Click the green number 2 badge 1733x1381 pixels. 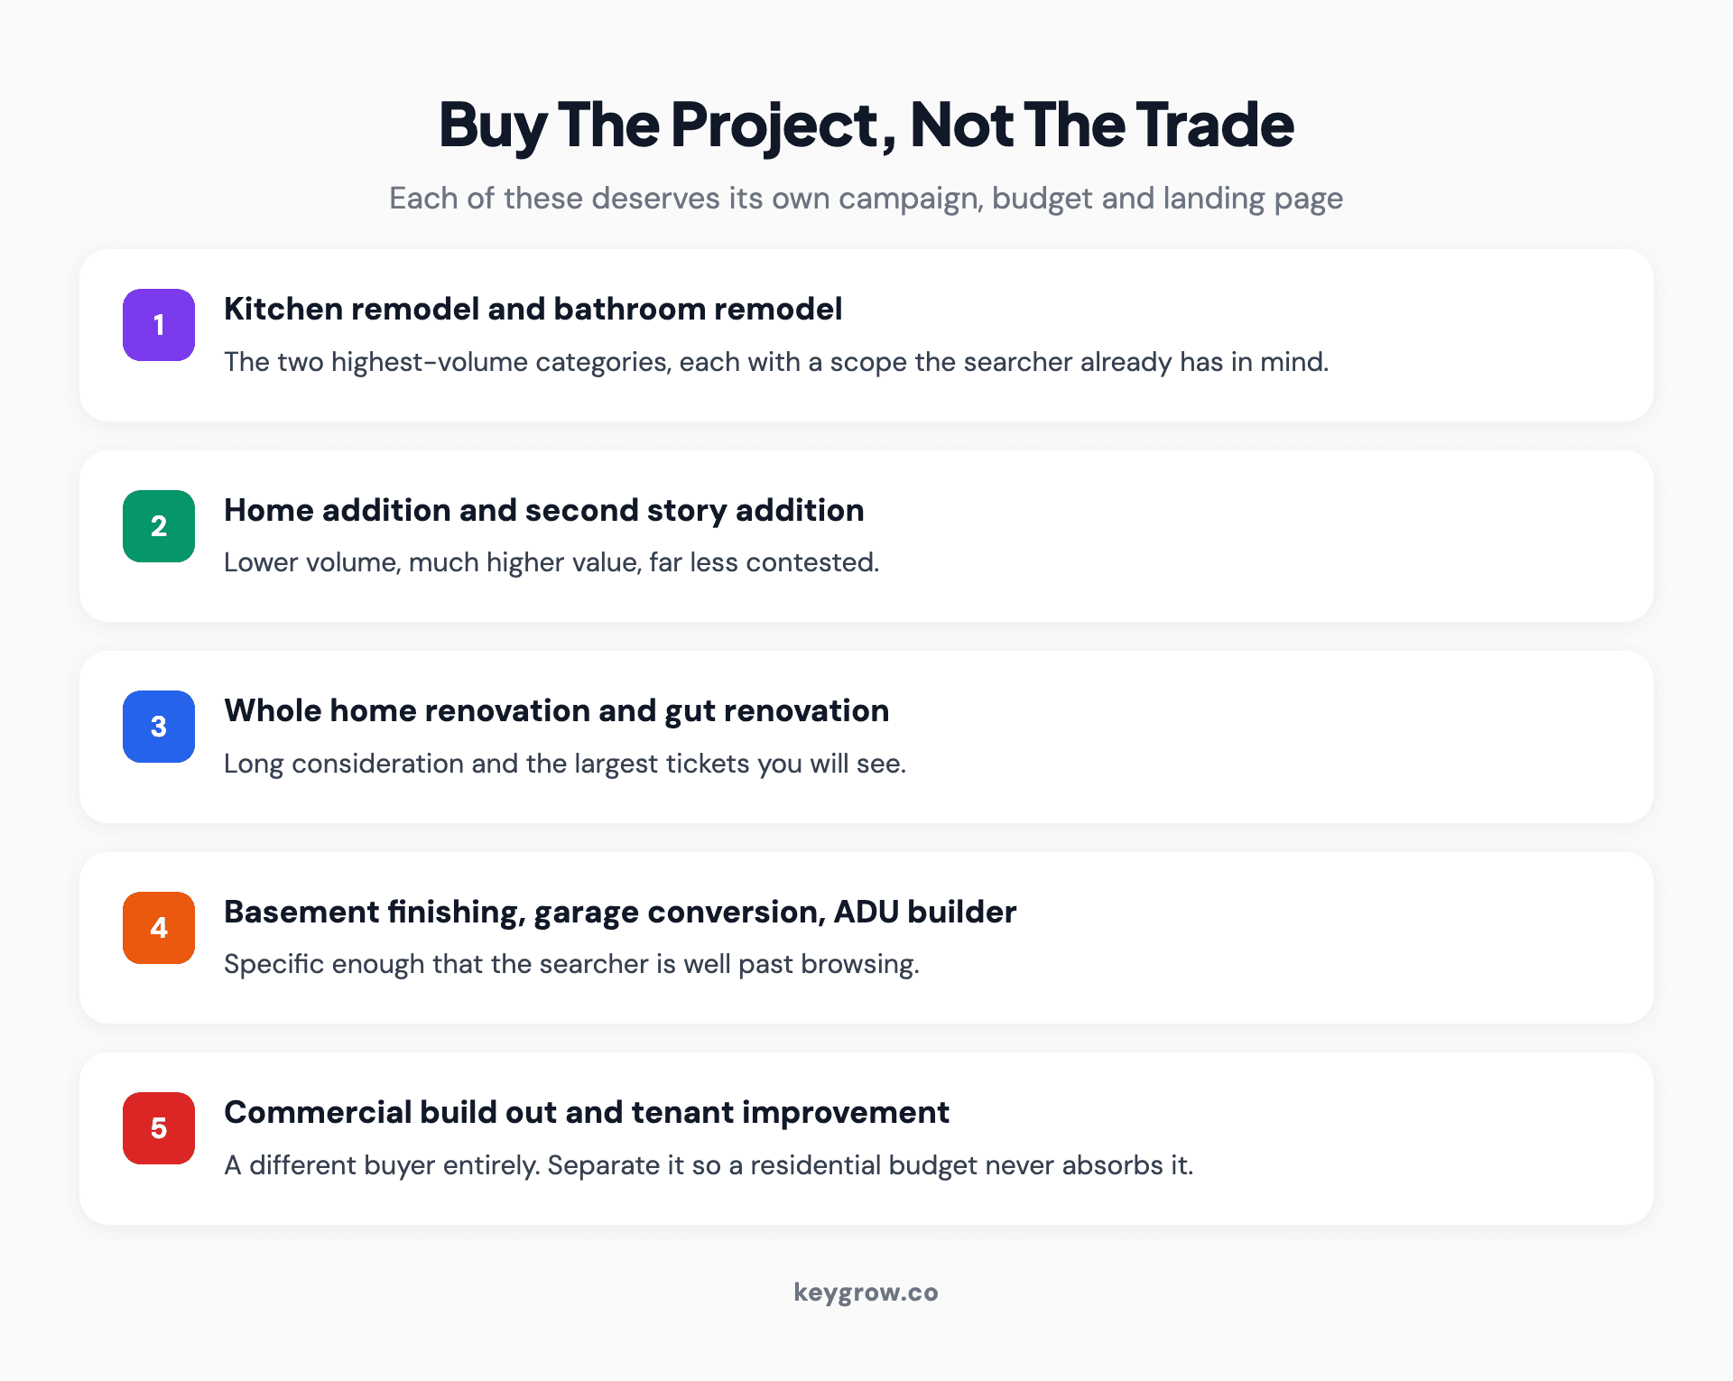coord(159,526)
